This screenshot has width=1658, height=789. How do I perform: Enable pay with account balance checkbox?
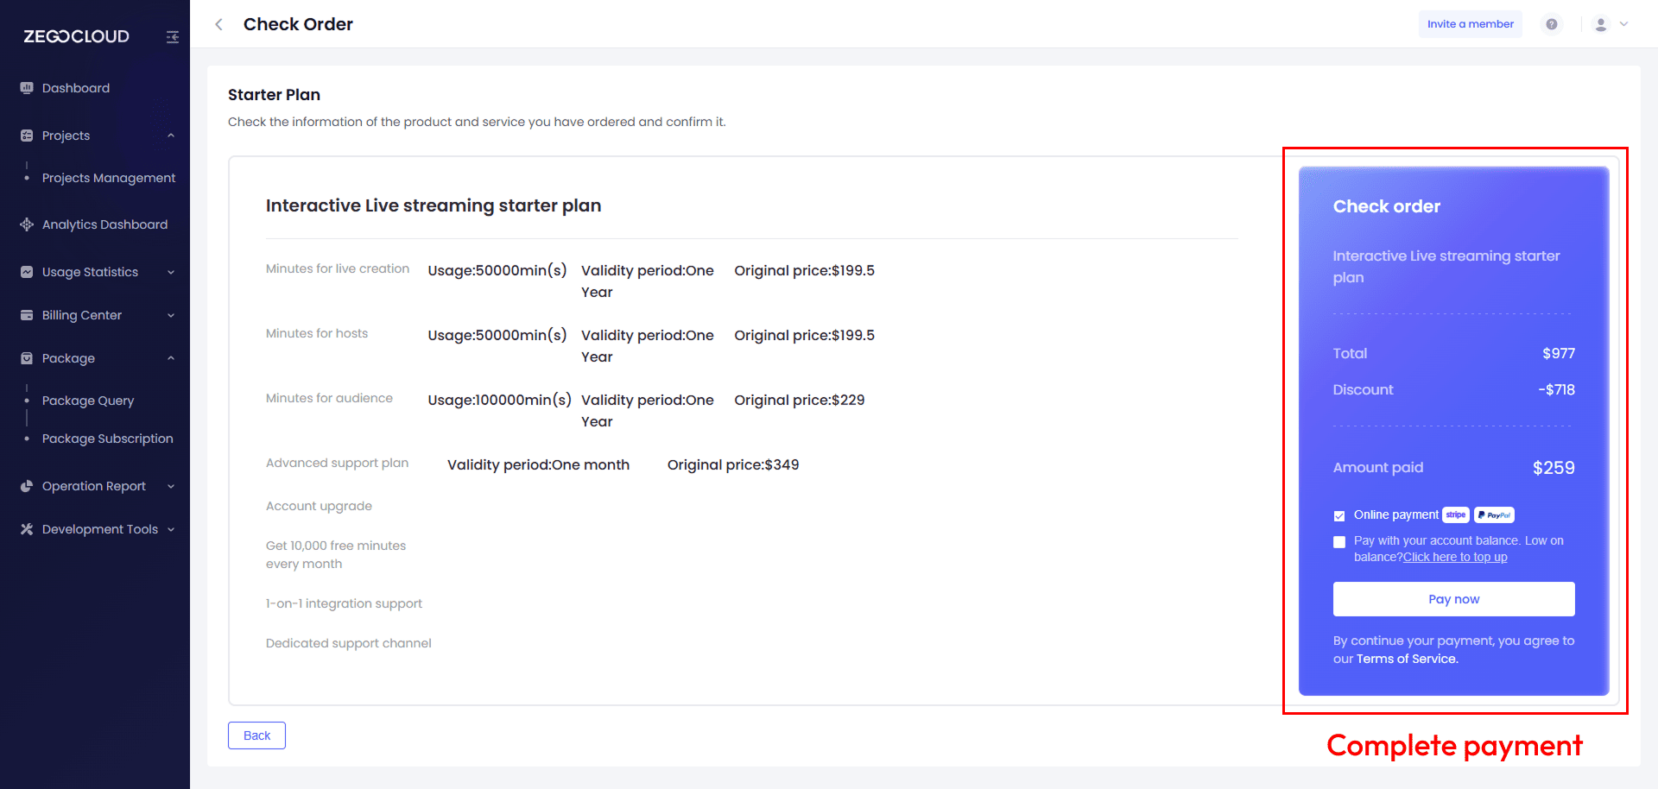[x=1339, y=542]
